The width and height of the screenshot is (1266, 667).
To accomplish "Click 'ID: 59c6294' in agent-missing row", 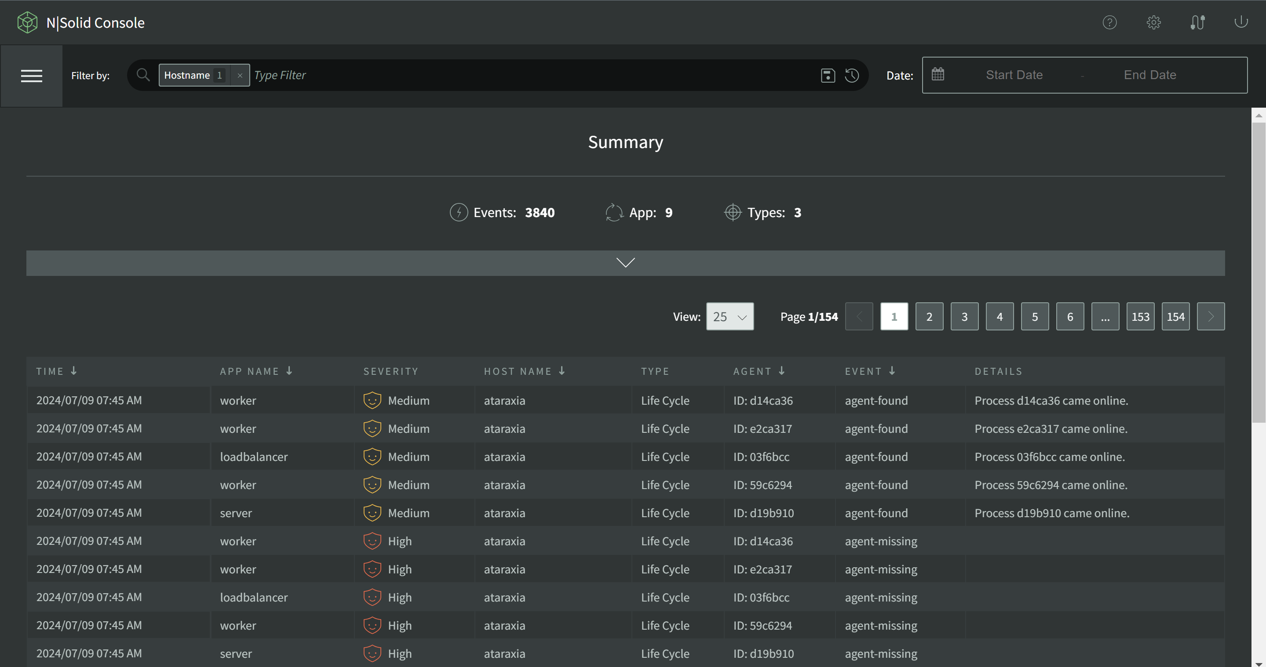I will [762, 625].
